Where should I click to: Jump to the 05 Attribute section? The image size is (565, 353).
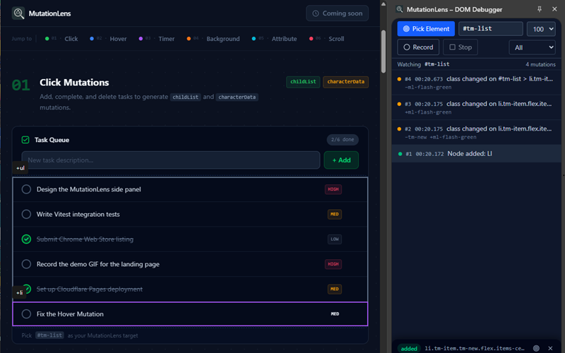coord(274,39)
